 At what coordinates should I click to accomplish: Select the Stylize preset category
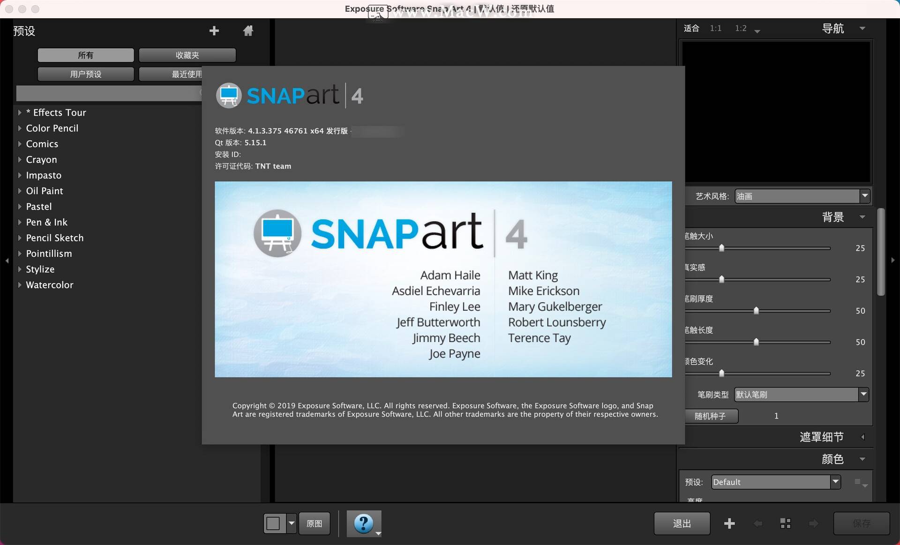(x=40, y=269)
